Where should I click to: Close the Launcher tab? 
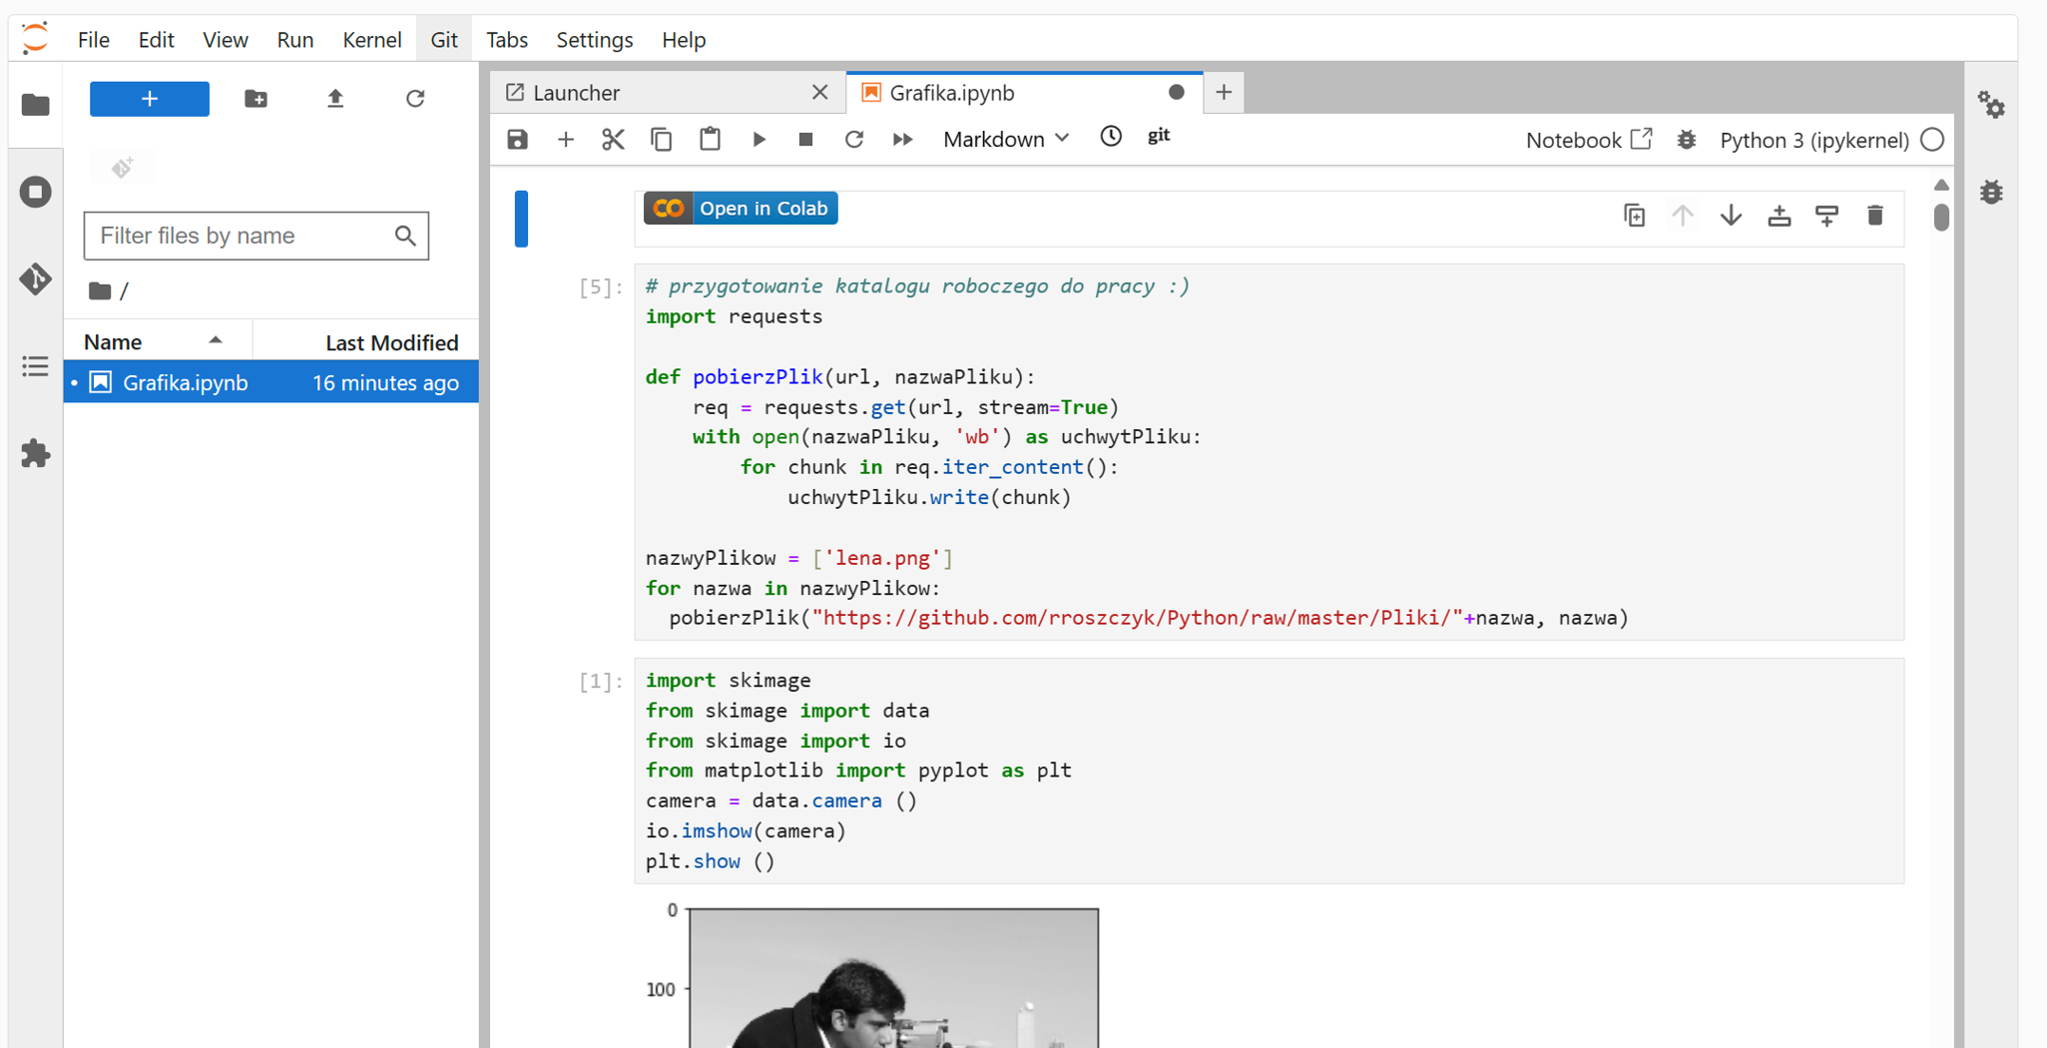[820, 93]
